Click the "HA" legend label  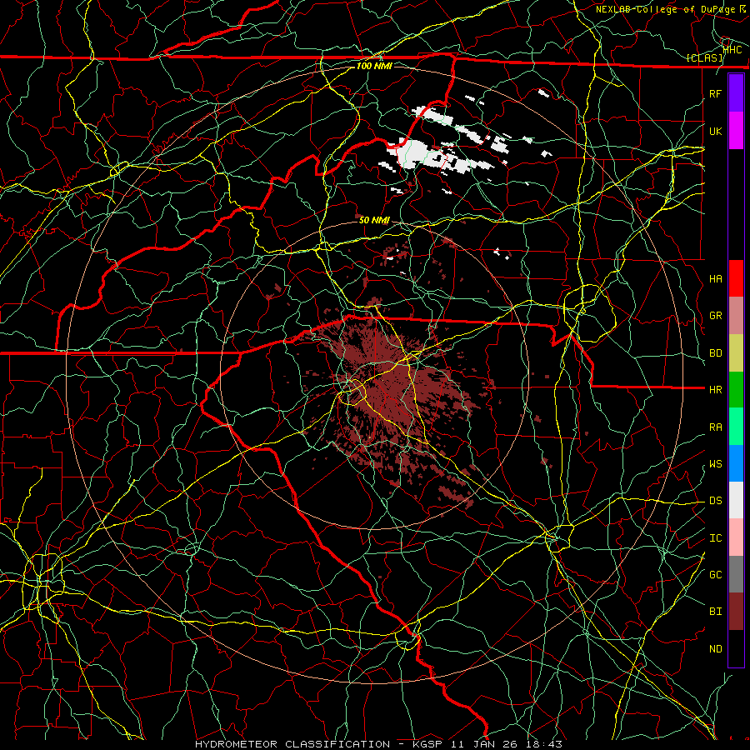point(715,278)
